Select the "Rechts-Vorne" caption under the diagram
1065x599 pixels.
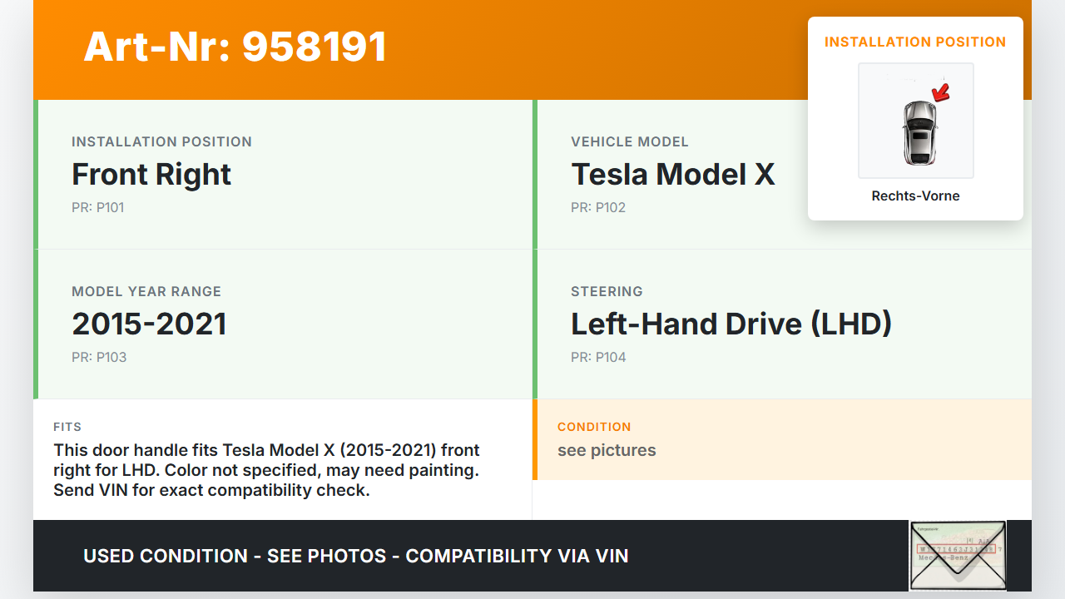click(x=915, y=196)
